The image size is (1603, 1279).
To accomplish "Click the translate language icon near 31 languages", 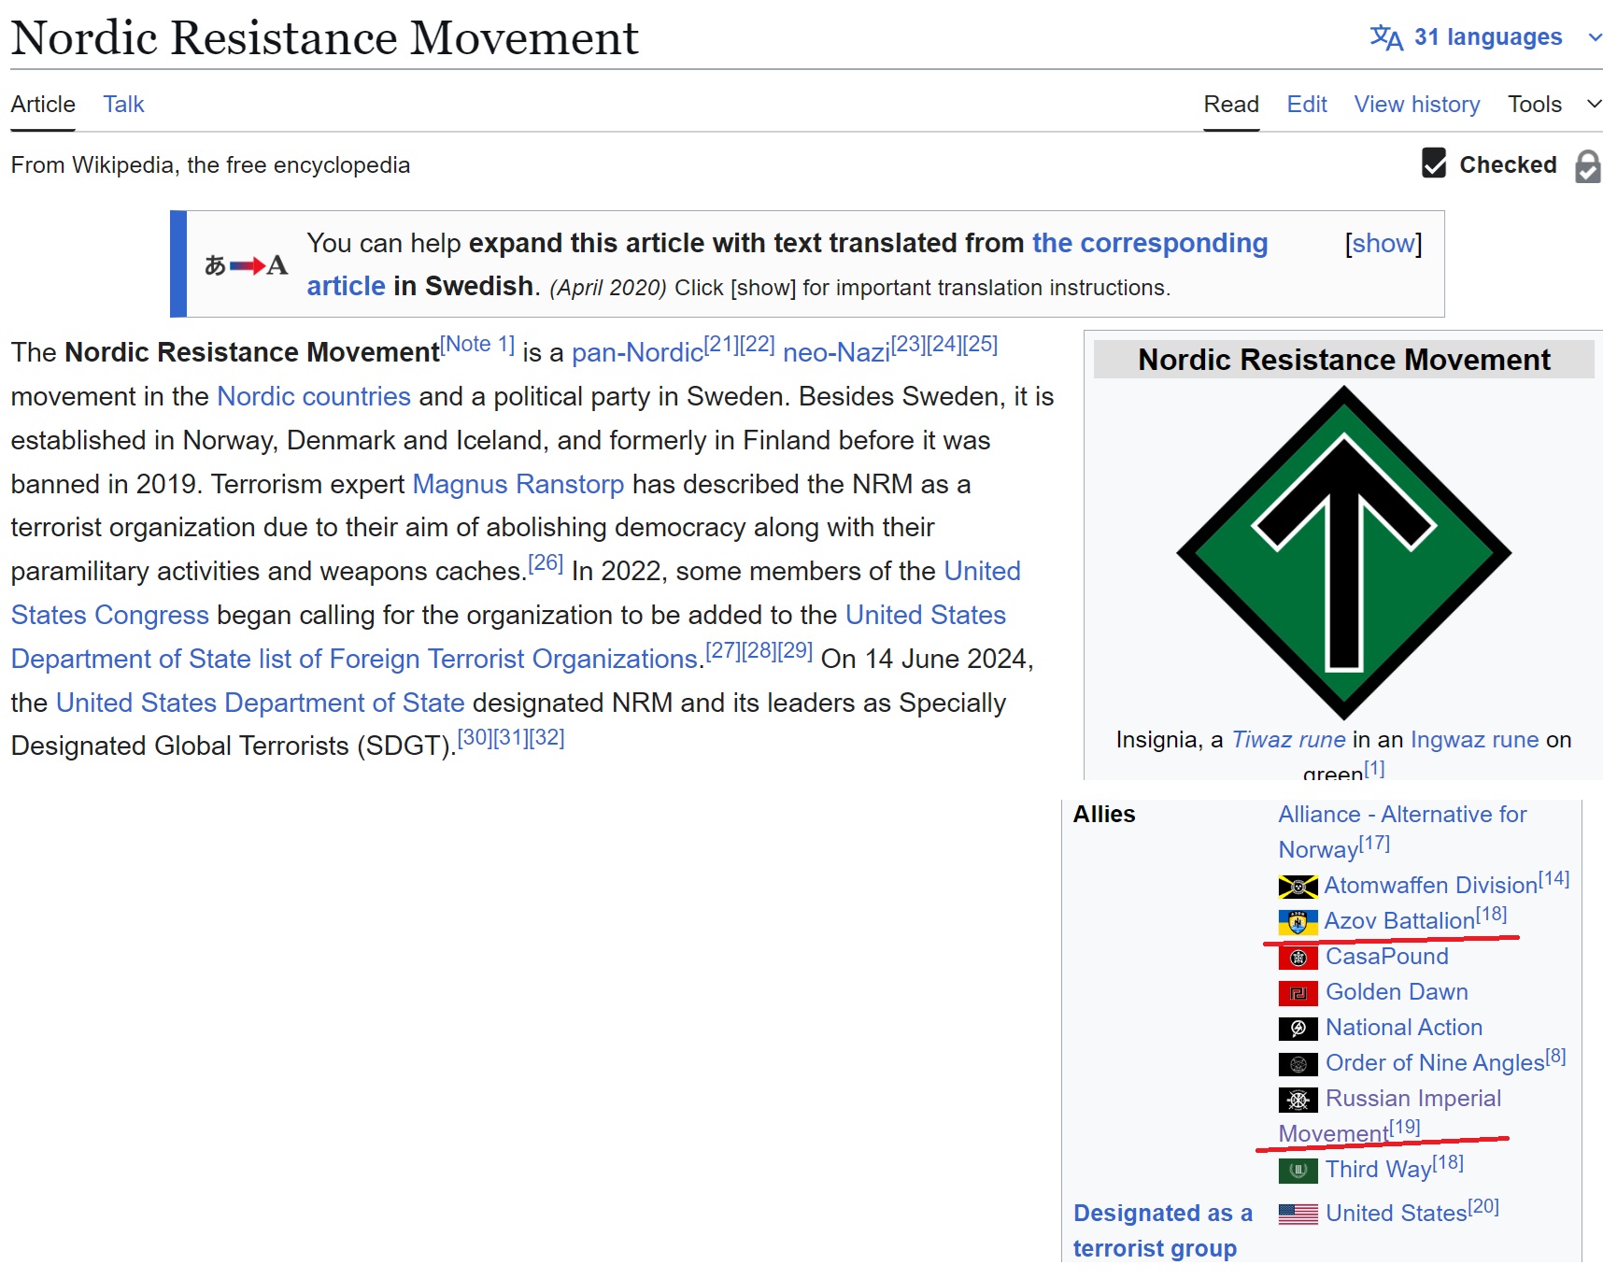I will pyautogui.click(x=1385, y=37).
